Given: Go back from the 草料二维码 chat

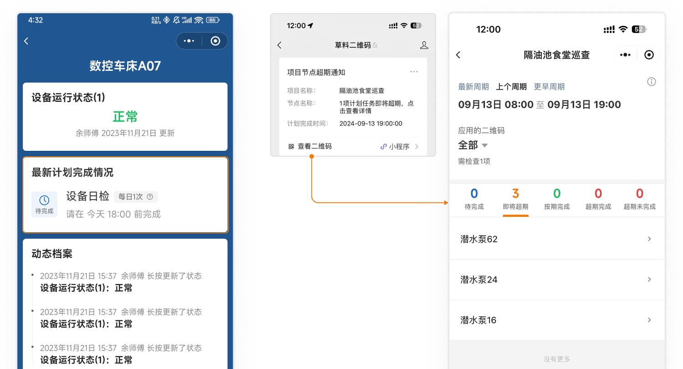Looking at the screenshot, I should (280, 45).
